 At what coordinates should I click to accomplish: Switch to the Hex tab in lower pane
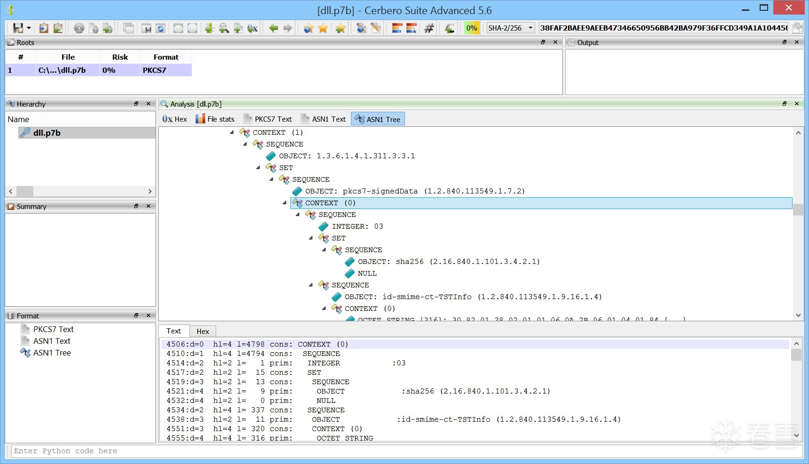202,331
